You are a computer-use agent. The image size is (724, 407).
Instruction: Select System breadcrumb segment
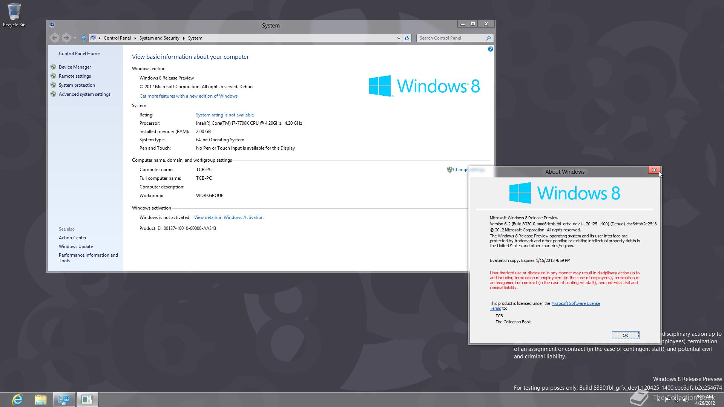195,38
